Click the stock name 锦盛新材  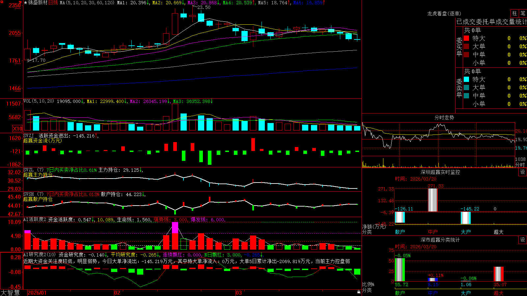pyautogui.click(x=38, y=3)
